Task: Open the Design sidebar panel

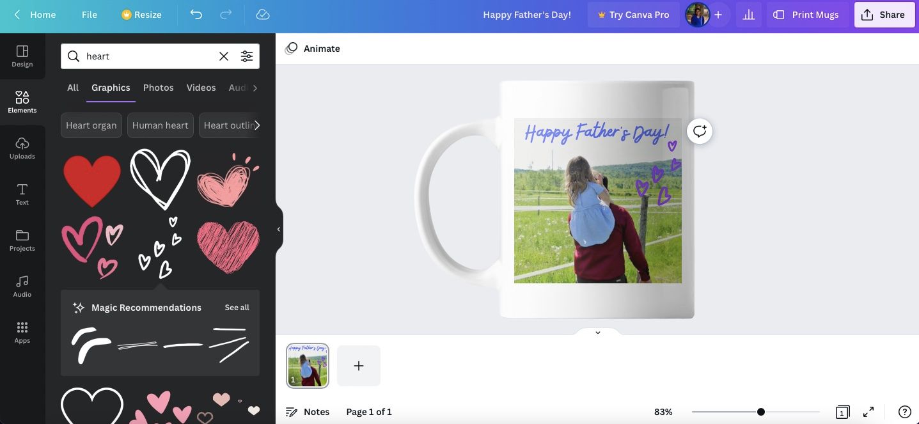Action: click(22, 56)
